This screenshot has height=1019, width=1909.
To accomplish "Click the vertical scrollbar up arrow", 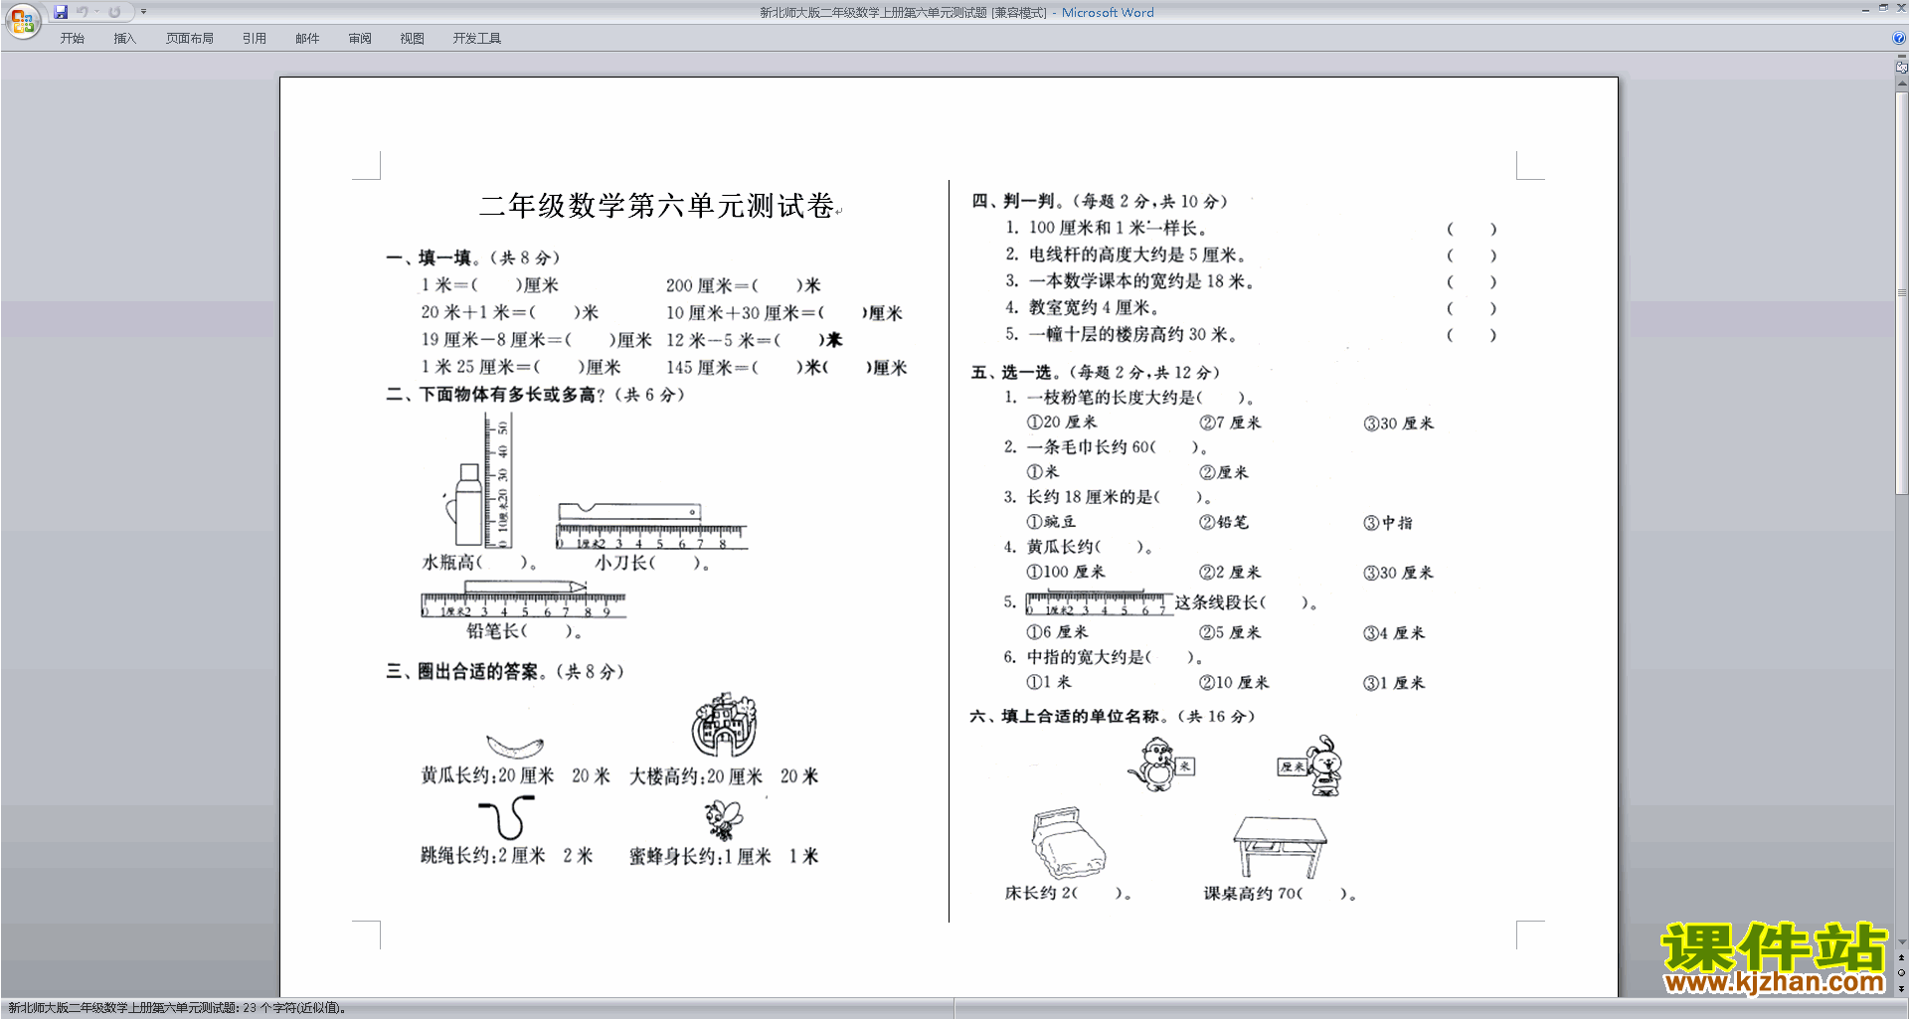I will pos(1901,84).
